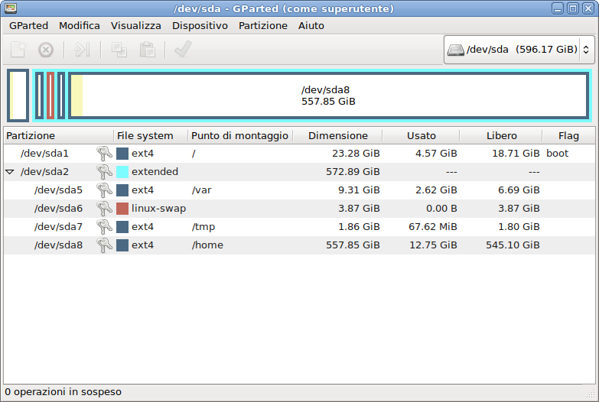Click the 572.89 GiB size cell
This screenshot has width=599, height=402.
(x=353, y=172)
